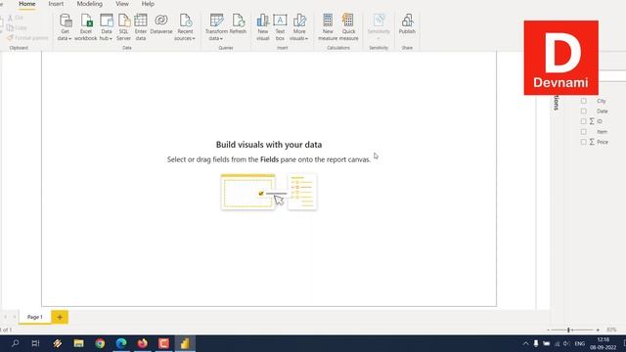Open the Help ribbon tab
Screen dimensions: 626x352
[148, 4]
